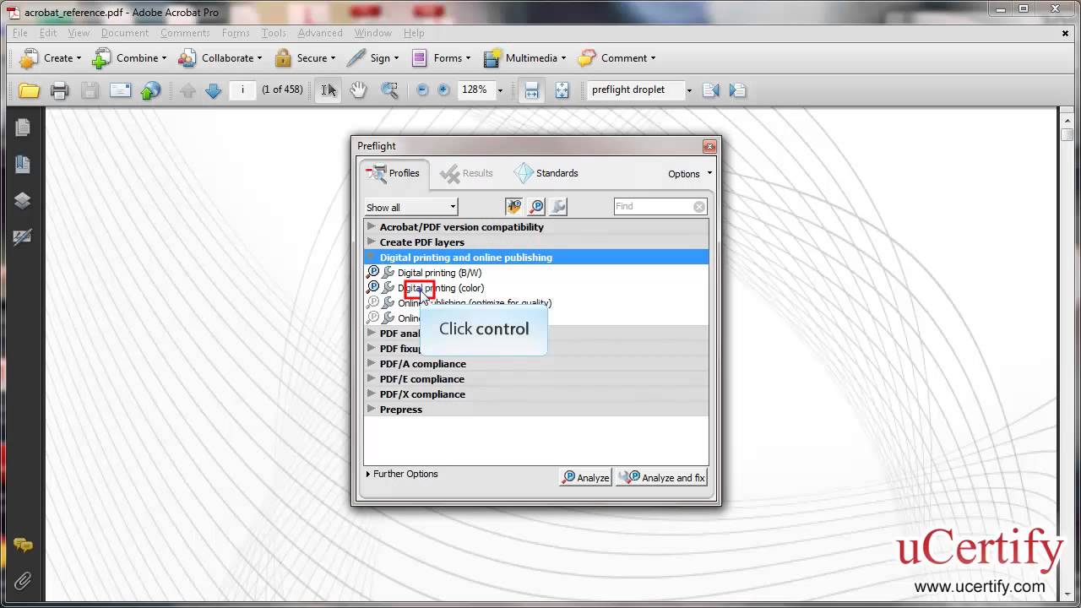Switch to the Profiles tab
This screenshot has width=1081, height=608.
click(394, 174)
